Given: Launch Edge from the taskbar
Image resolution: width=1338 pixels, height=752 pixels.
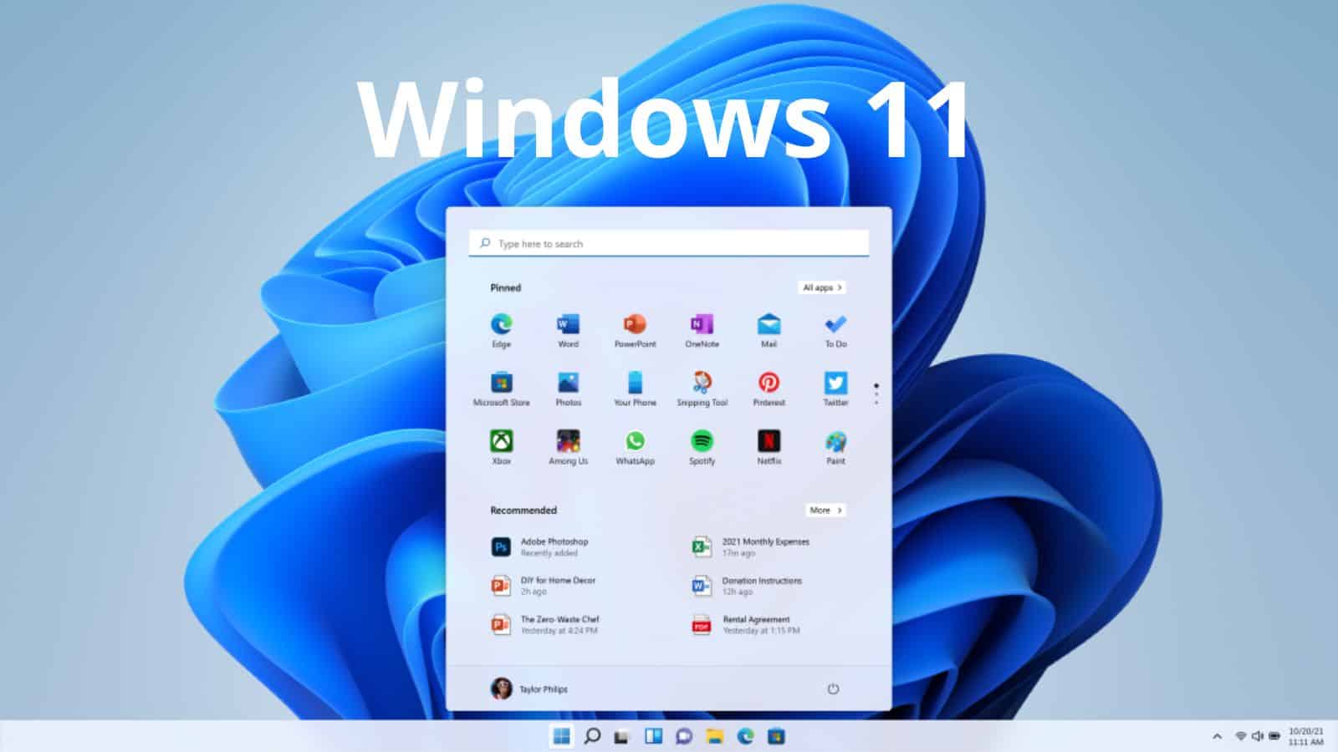Looking at the screenshot, I should click(x=745, y=735).
